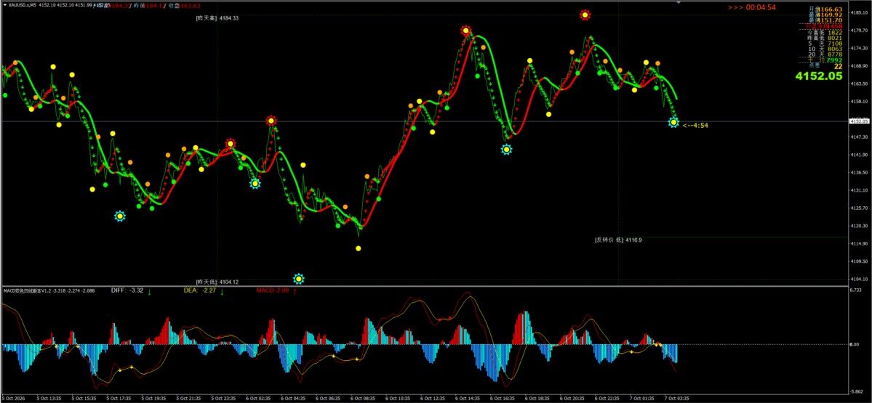872x403 pixels.
Task: Open the XAUUSD.s,M5 chart title dropdown triangle
Action: [5, 4]
